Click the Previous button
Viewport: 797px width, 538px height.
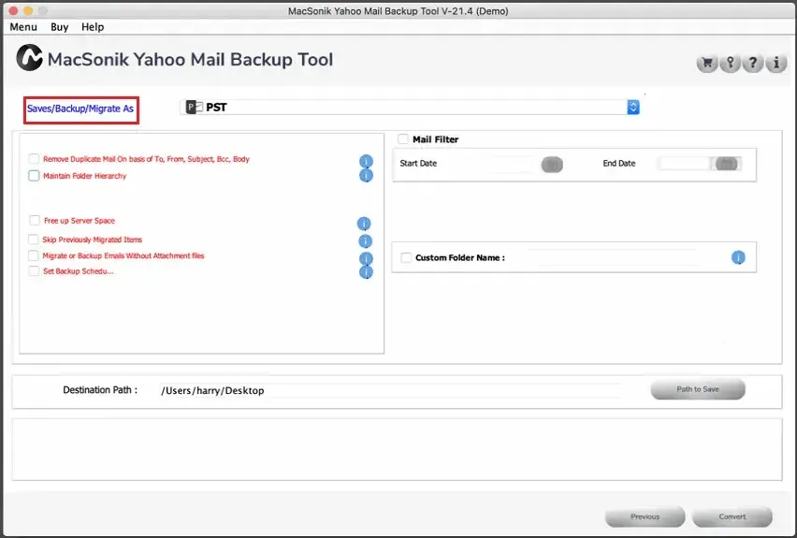(x=645, y=516)
